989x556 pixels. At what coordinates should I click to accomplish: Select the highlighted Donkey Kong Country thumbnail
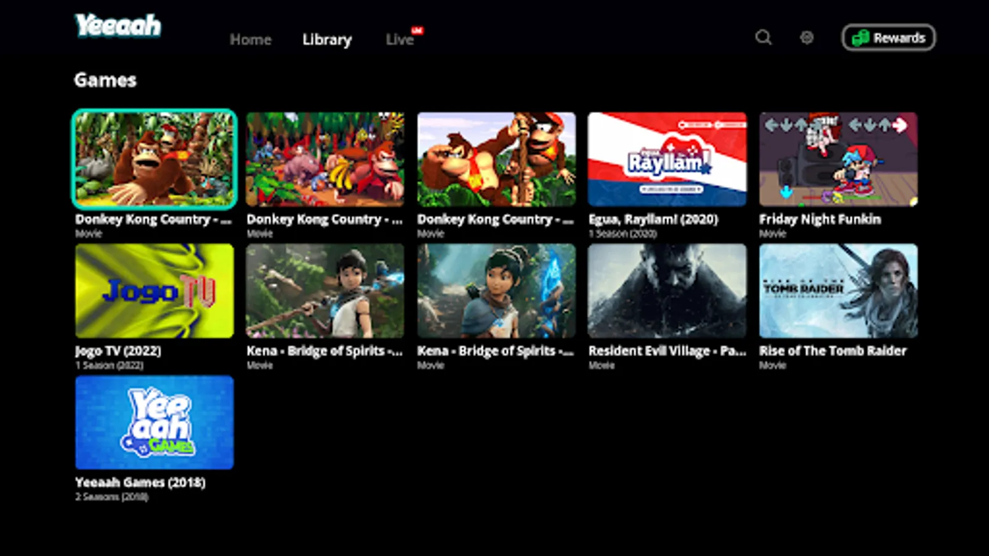click(x=155, y=159)
